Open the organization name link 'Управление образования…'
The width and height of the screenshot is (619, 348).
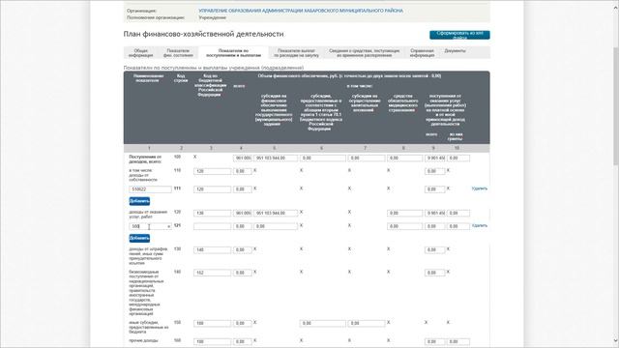(x=301, y=11)
